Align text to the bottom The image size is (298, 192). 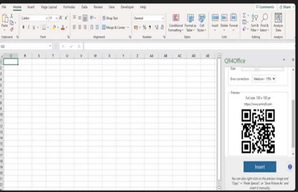(85, 18)
